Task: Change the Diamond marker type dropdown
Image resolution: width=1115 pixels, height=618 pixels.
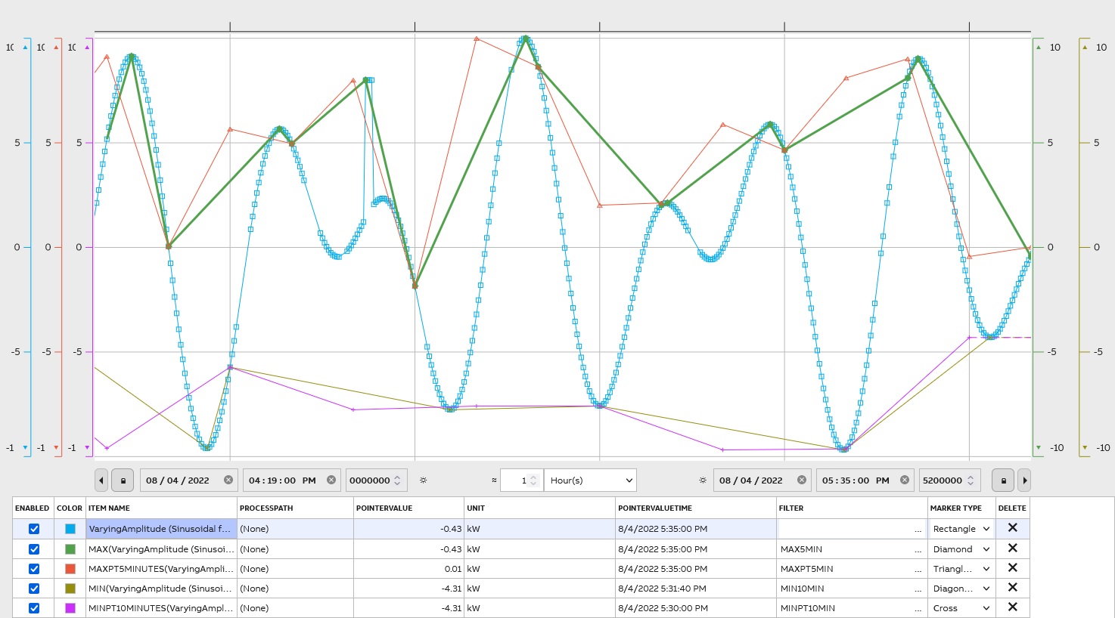Action: point(961,549)
